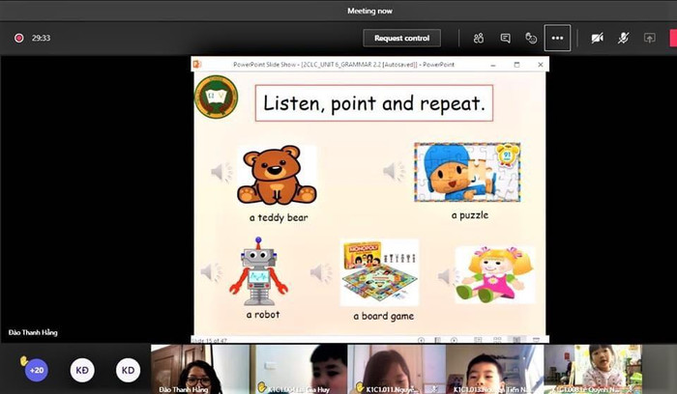Viewport: 677px width, 394px height.
Task: Play the puzzle audio speaker icon
Action: pos(393,171)
